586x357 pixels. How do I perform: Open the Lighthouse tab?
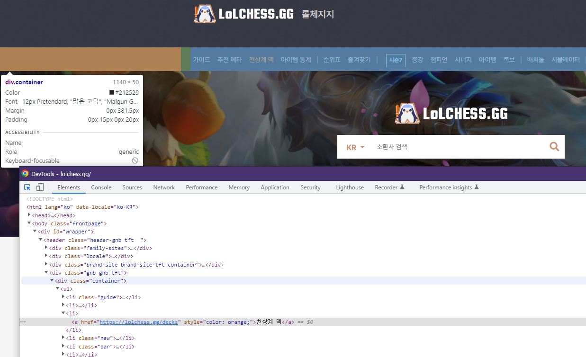point(350,187)
